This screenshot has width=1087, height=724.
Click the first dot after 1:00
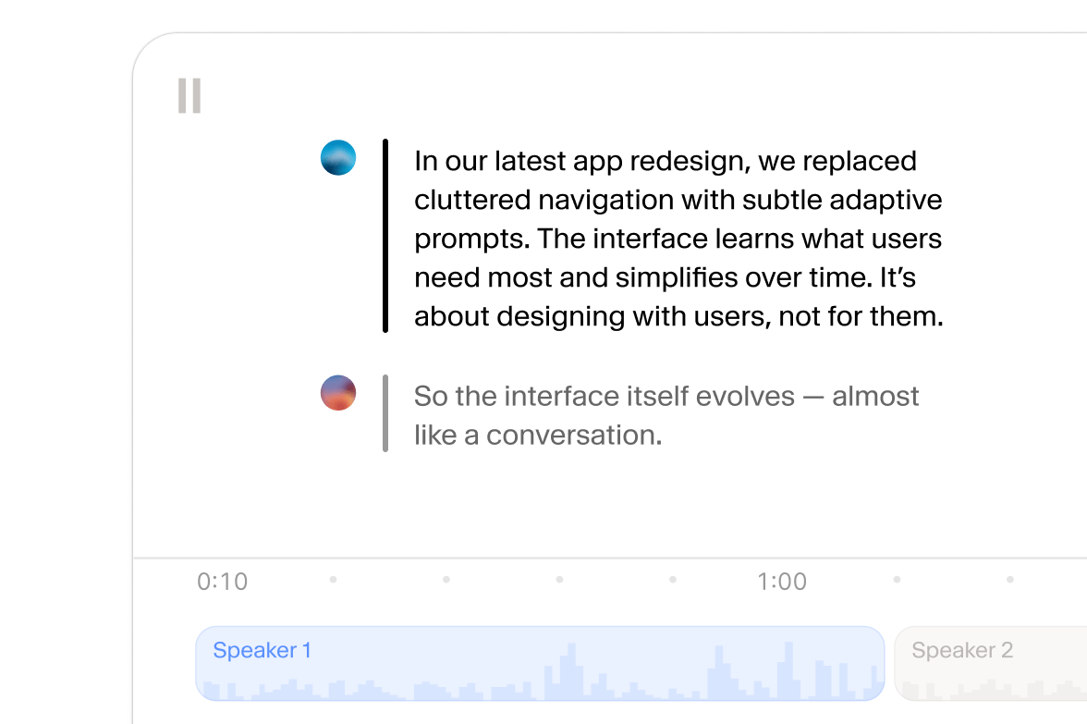[x=897, y=580]
